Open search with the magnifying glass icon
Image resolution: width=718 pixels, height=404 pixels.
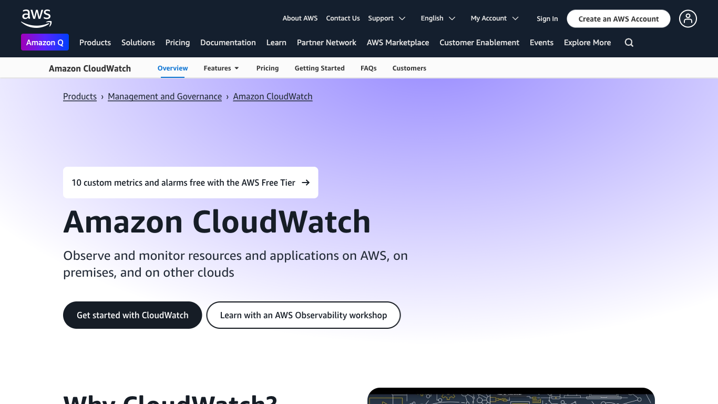coord(629,43)
